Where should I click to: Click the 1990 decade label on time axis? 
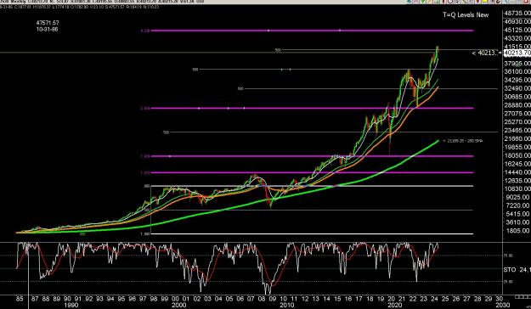pos(71,305)
